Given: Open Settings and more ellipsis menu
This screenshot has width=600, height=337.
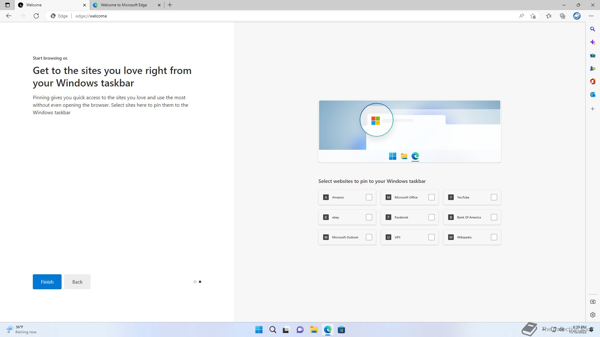Looking at the screenshot, I should pyautogui.click(x=591, y=16).
